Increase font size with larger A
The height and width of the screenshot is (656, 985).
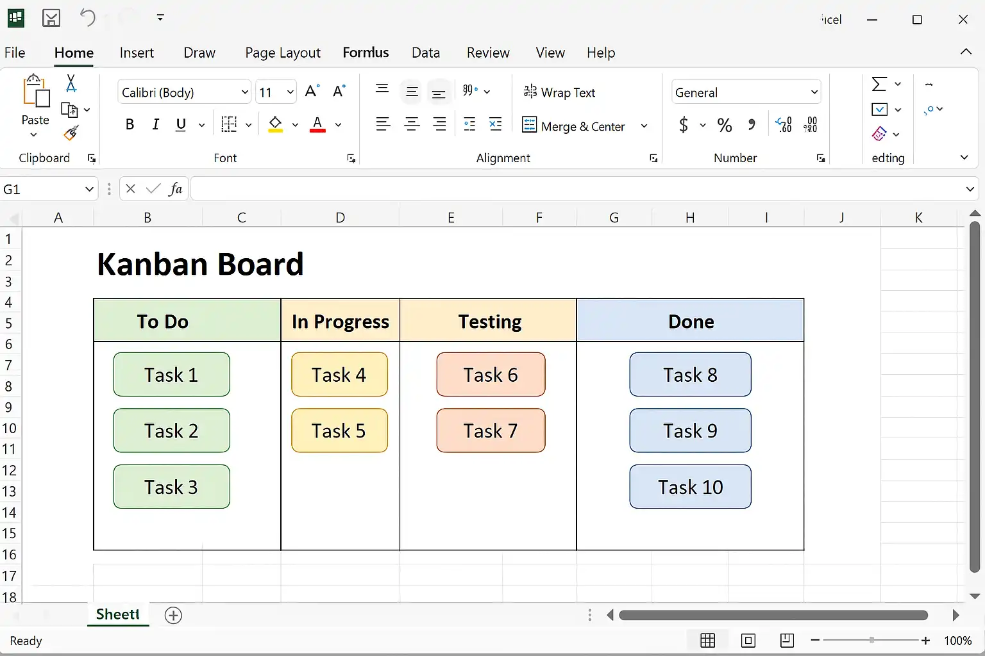point(312,92)
